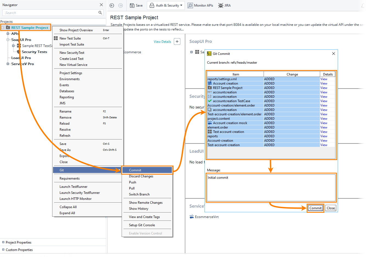Select Pull in Git submenu
The image size is (366, 257).
tap(147, 188)
